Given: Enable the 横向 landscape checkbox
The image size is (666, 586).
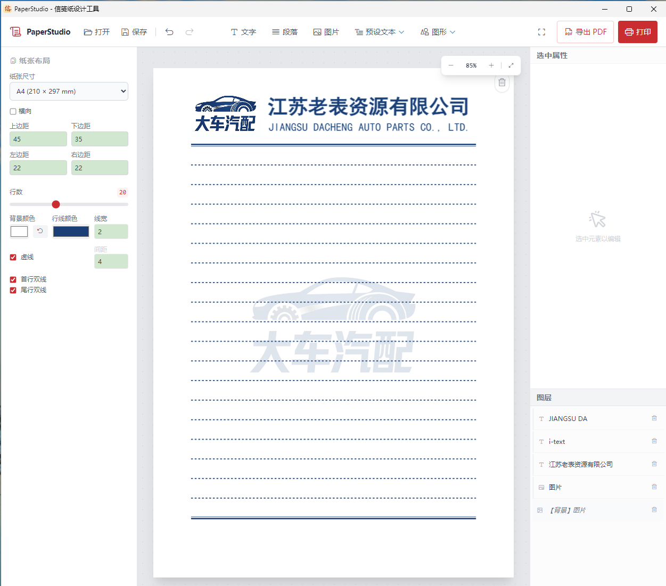Looking at the screenshot, I should pyautogui.click(x=13, y=111).
